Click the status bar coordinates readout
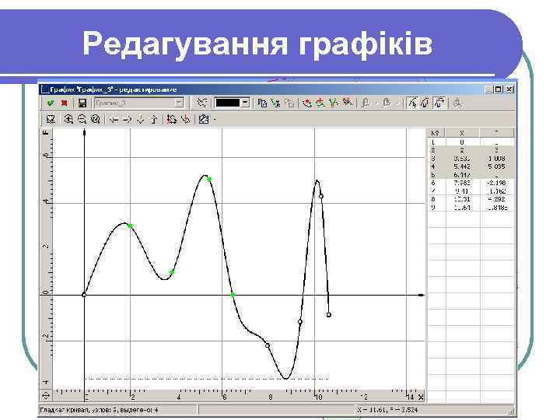Viewport: 560px width, 420px height. (387, 410)
